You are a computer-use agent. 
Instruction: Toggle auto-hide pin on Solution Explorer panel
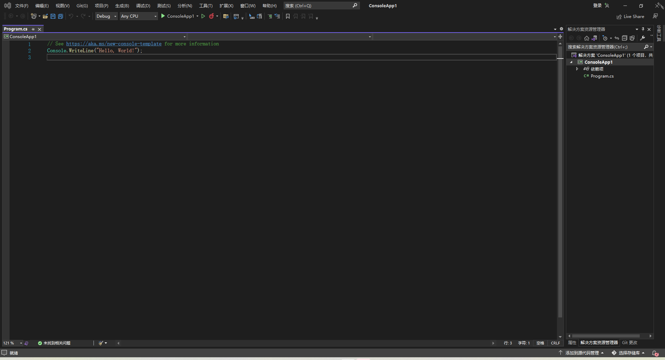coord(643,29)
